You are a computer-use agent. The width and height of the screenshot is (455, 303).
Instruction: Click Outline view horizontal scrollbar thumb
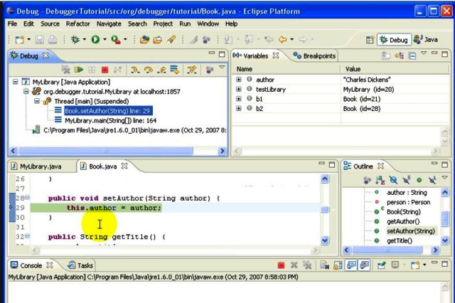[x=387, y=250]
